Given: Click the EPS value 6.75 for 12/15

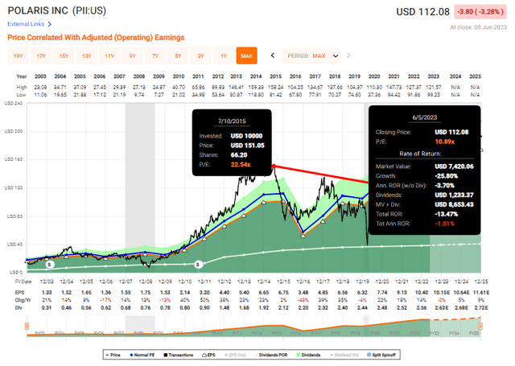Looking at the screenshot, I should [283, 293].
